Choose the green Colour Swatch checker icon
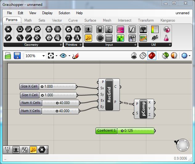195x164 pixels. (x=120, y=38)
